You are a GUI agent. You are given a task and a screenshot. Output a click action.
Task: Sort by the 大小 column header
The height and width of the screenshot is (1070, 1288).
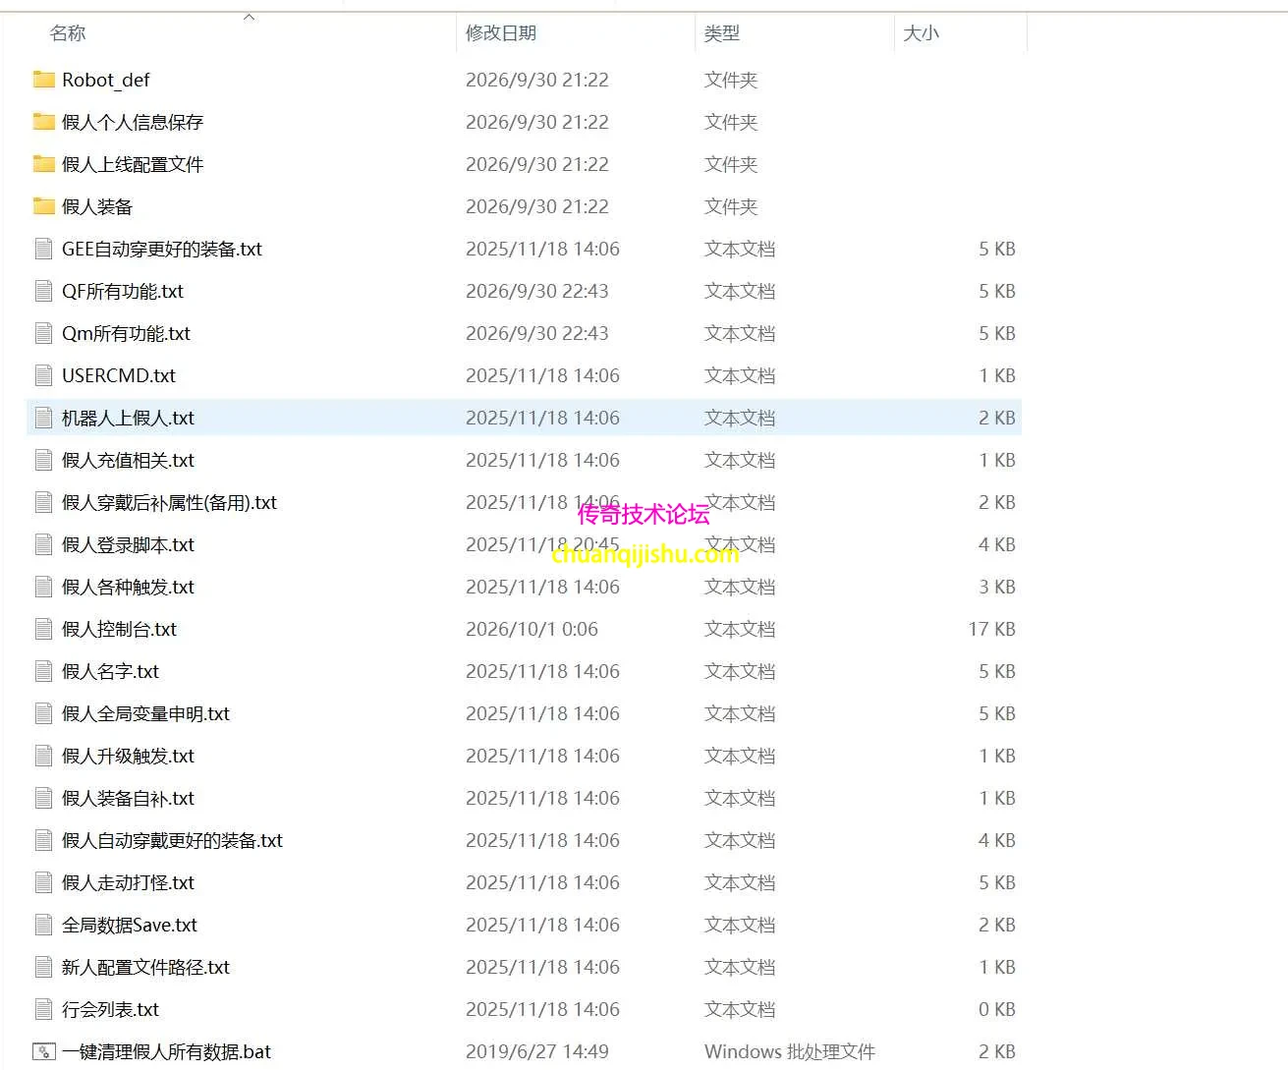click(922, 33)
